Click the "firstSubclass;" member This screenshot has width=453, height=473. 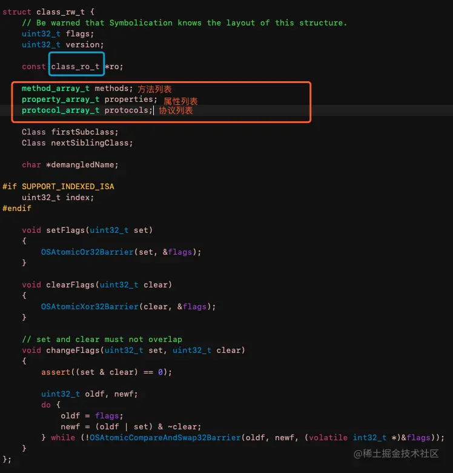85,132
